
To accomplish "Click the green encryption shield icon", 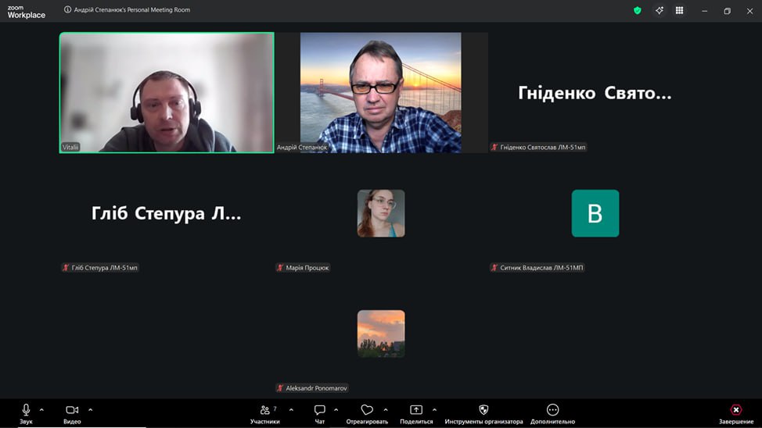I will point(637,10).
